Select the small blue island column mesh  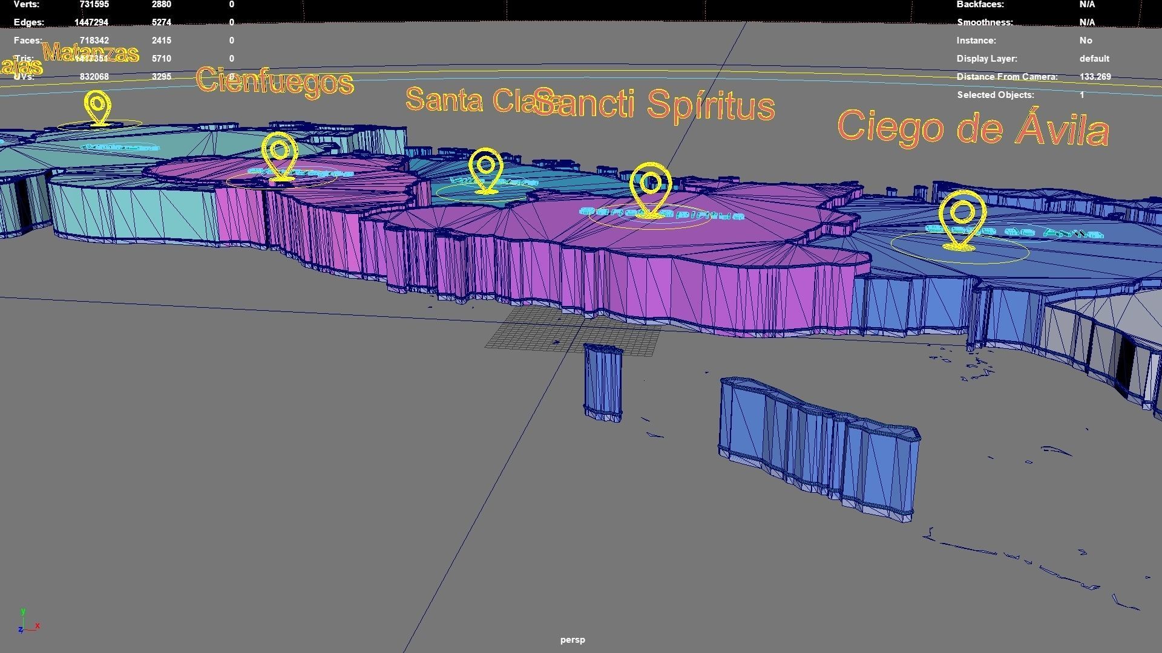(603, 382)
